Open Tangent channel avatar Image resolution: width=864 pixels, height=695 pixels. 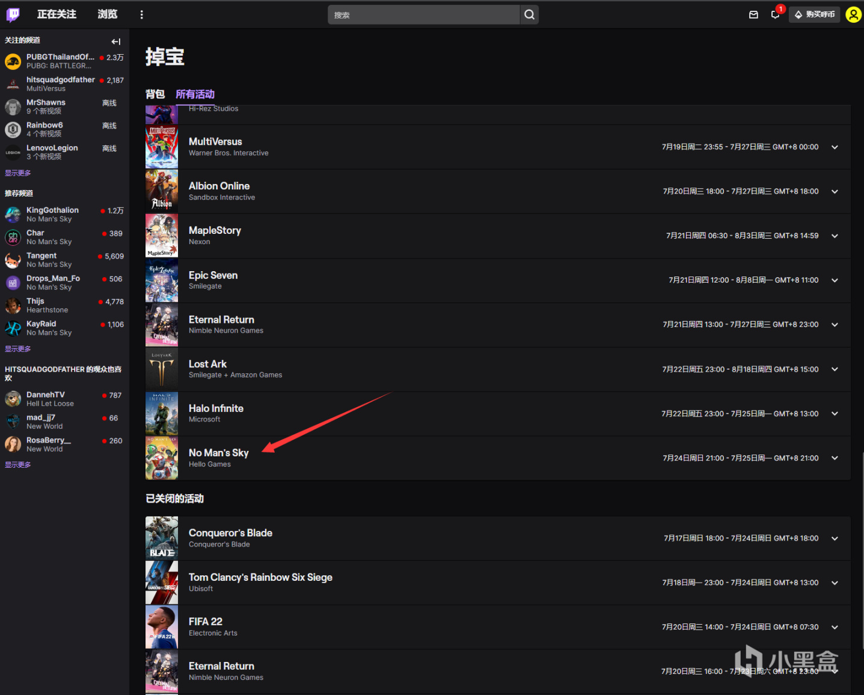pyautogui.click(x=13, y=260)
